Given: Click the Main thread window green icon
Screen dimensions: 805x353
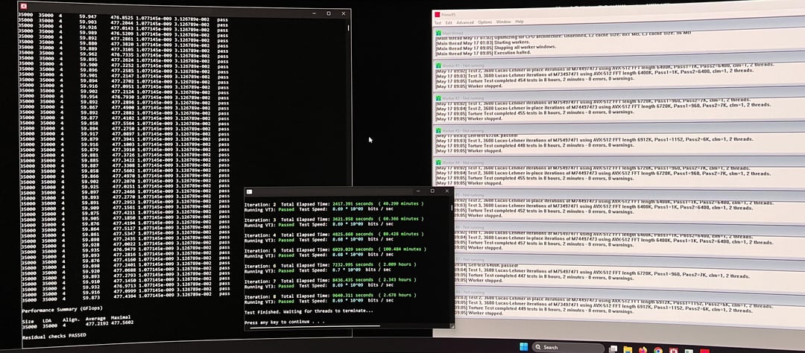Looking at the screenshot, I should (x=438, y=33).
